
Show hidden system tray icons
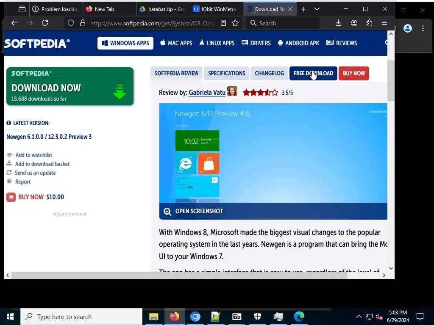coord(359,317)
